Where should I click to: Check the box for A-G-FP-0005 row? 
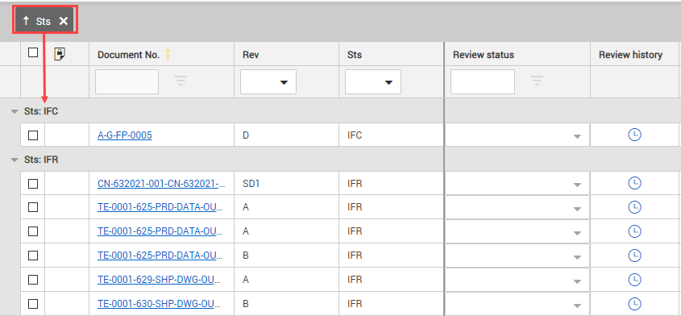(33, 135)
